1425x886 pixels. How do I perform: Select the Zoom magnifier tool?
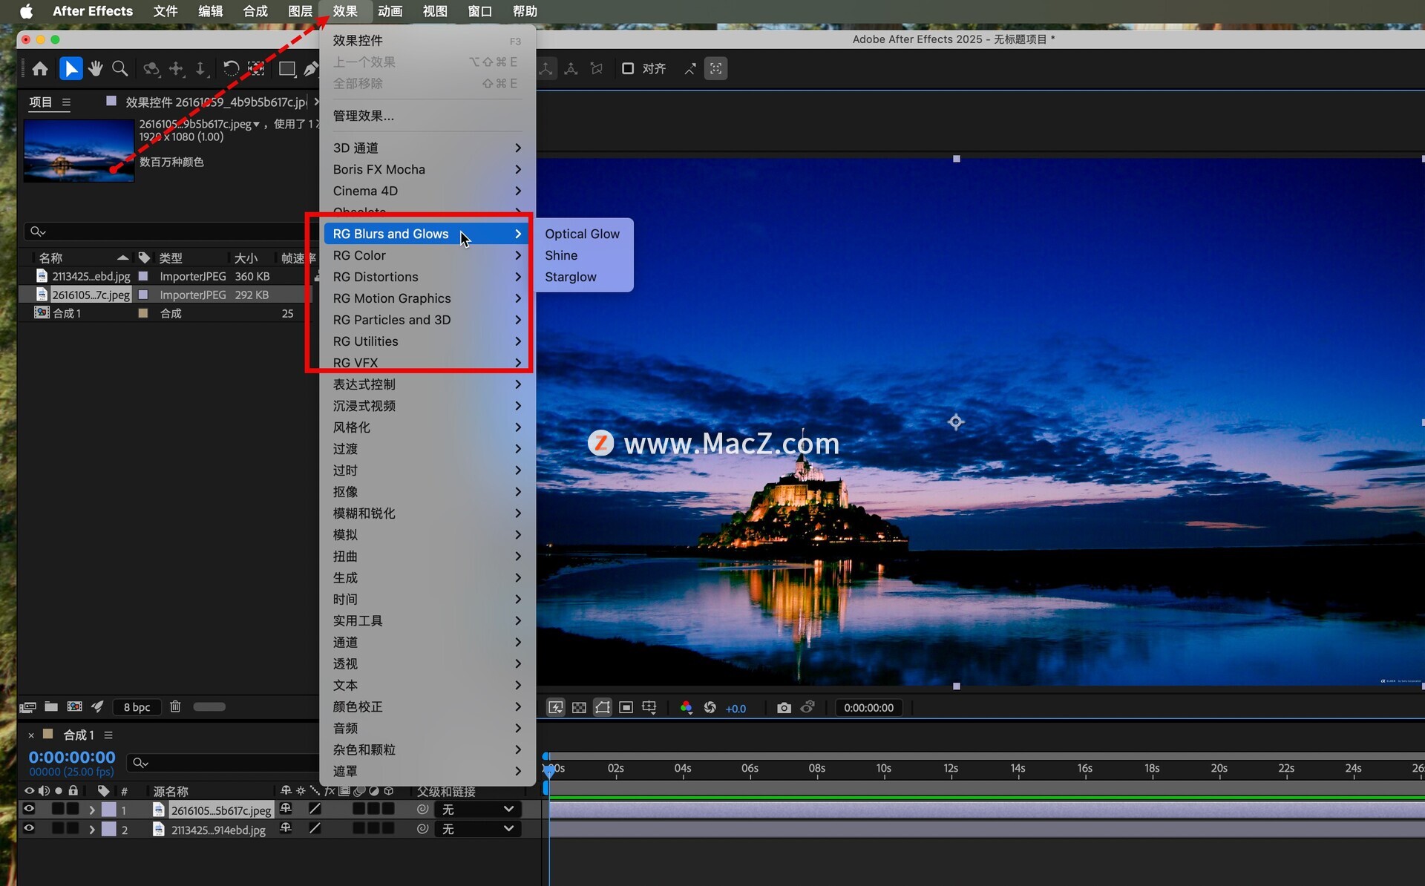[x=119, y=69]
